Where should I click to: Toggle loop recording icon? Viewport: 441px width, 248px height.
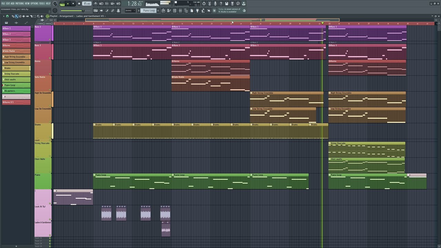(118, 3)
